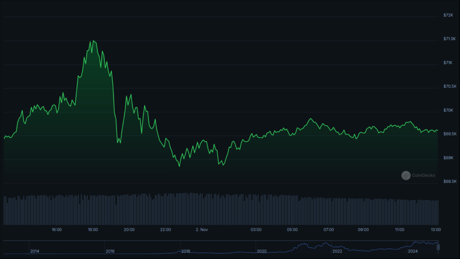460x259 pixels.
Task: Click the $71K price axis label
Action: pyautogui.click(x=448, y=63)
